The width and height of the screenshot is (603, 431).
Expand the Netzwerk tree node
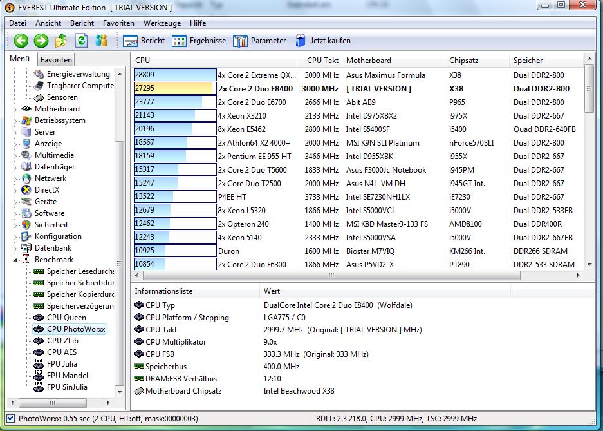(x=15, y=179)
